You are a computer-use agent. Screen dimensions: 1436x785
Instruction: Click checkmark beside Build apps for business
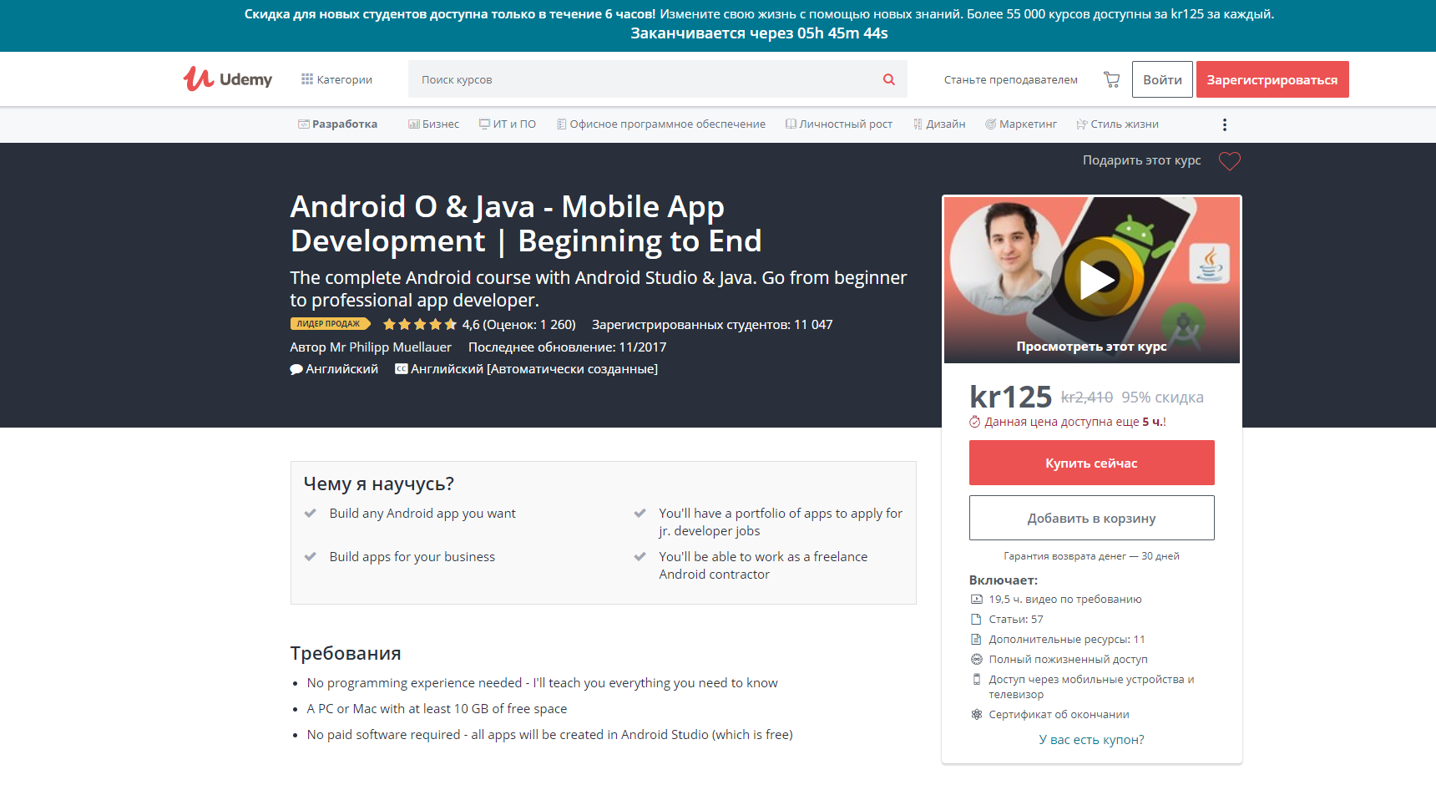point(311,557)
